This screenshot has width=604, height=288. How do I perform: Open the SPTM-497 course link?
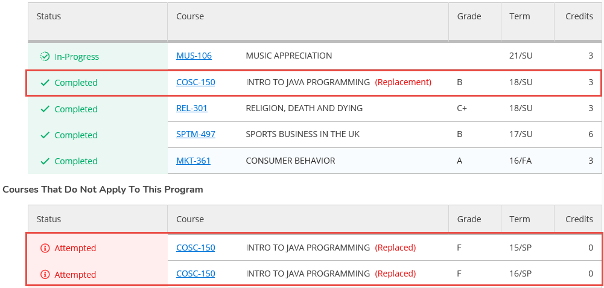point(196,135)
